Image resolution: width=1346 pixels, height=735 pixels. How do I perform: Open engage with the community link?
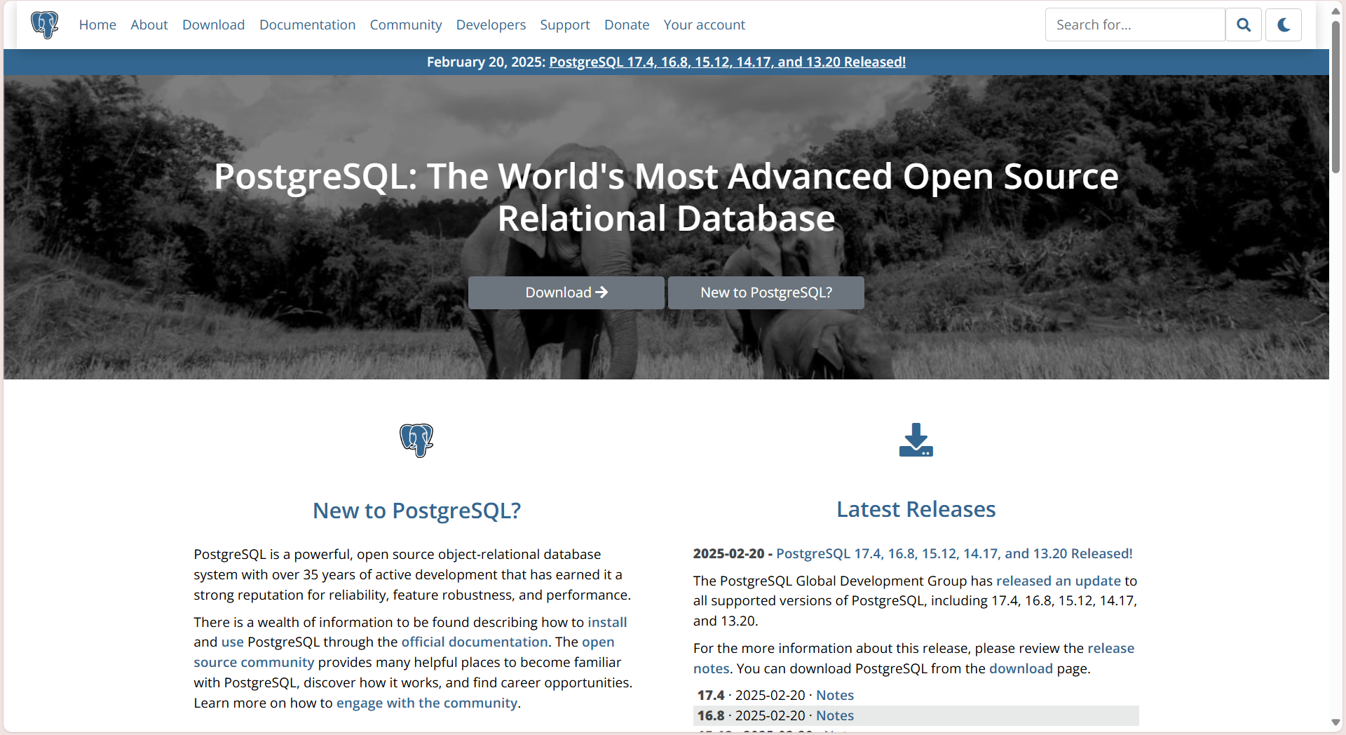pos(427,703)
